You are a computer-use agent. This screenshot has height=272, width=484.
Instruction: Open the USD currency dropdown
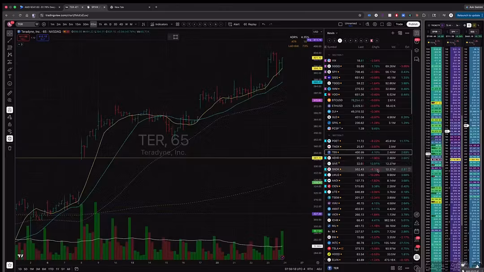317,32
